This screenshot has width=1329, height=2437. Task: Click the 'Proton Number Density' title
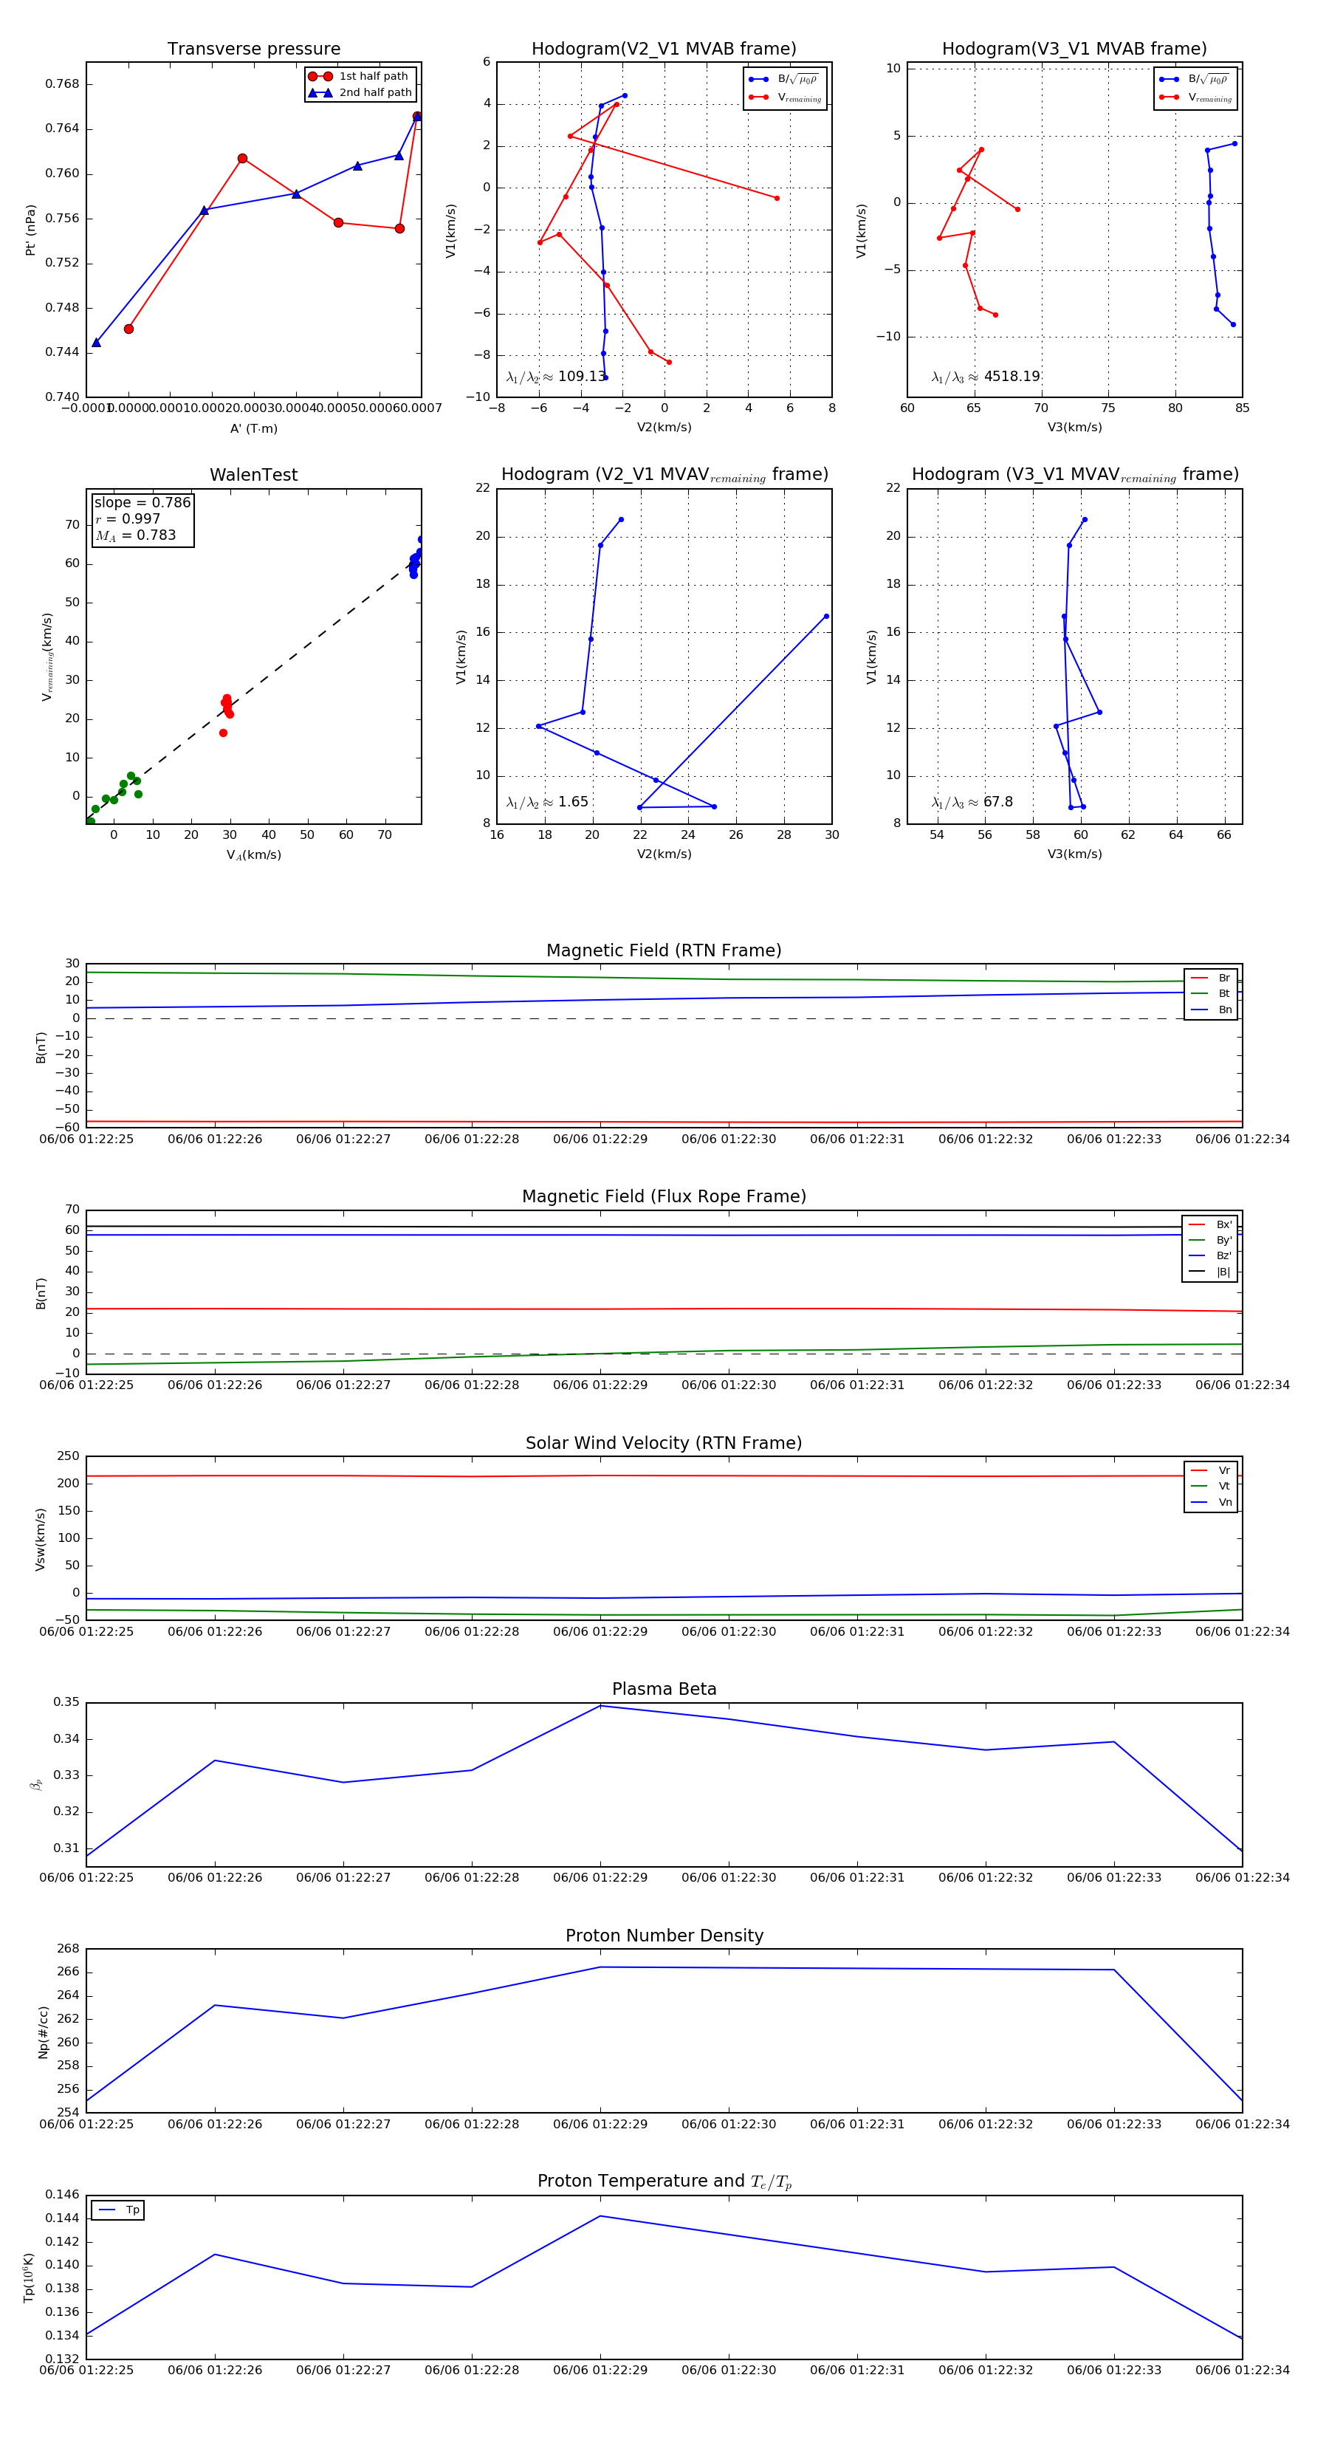tap(664, 1936)
